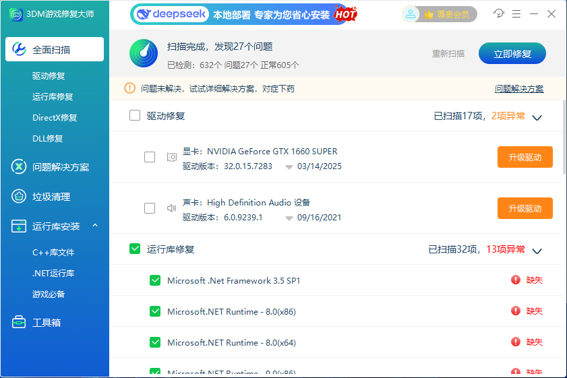
Task: Open the 问题解决方案 link in notice bar
Action: click(518, 89)
